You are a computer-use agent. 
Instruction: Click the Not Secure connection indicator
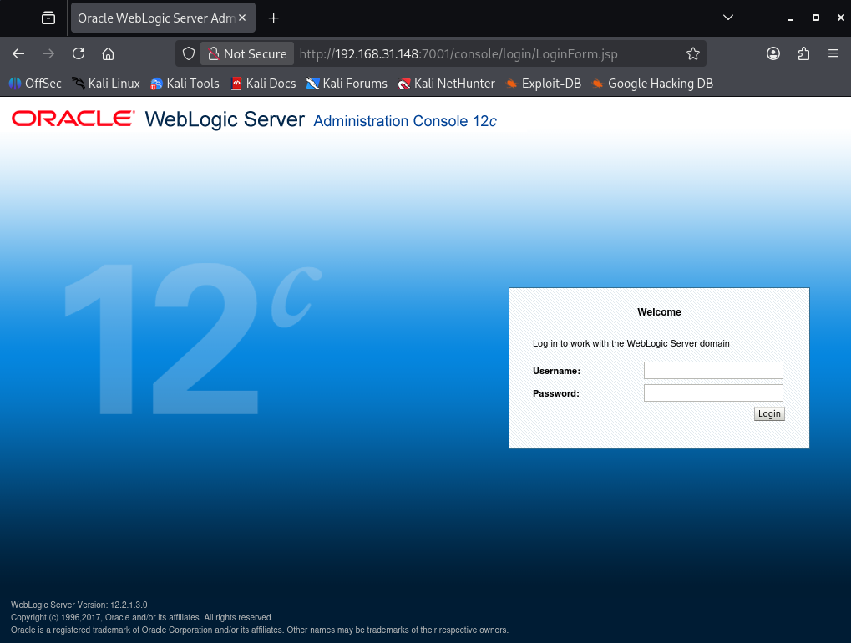[247, 53]
